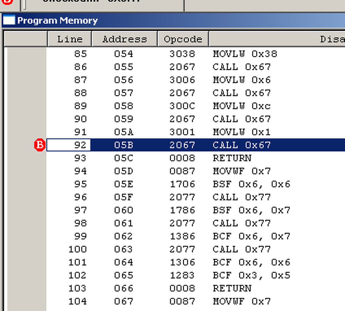Viewport: 345px width, 311px height.
Task: Toggle a breakpoint in the gutter at line 96
Action: click(x=26, y=197)
